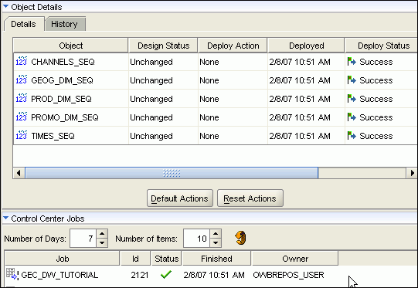
Task: Click the sequence icon beside TIMES_SEQ
Action: (x=22, y=136)
